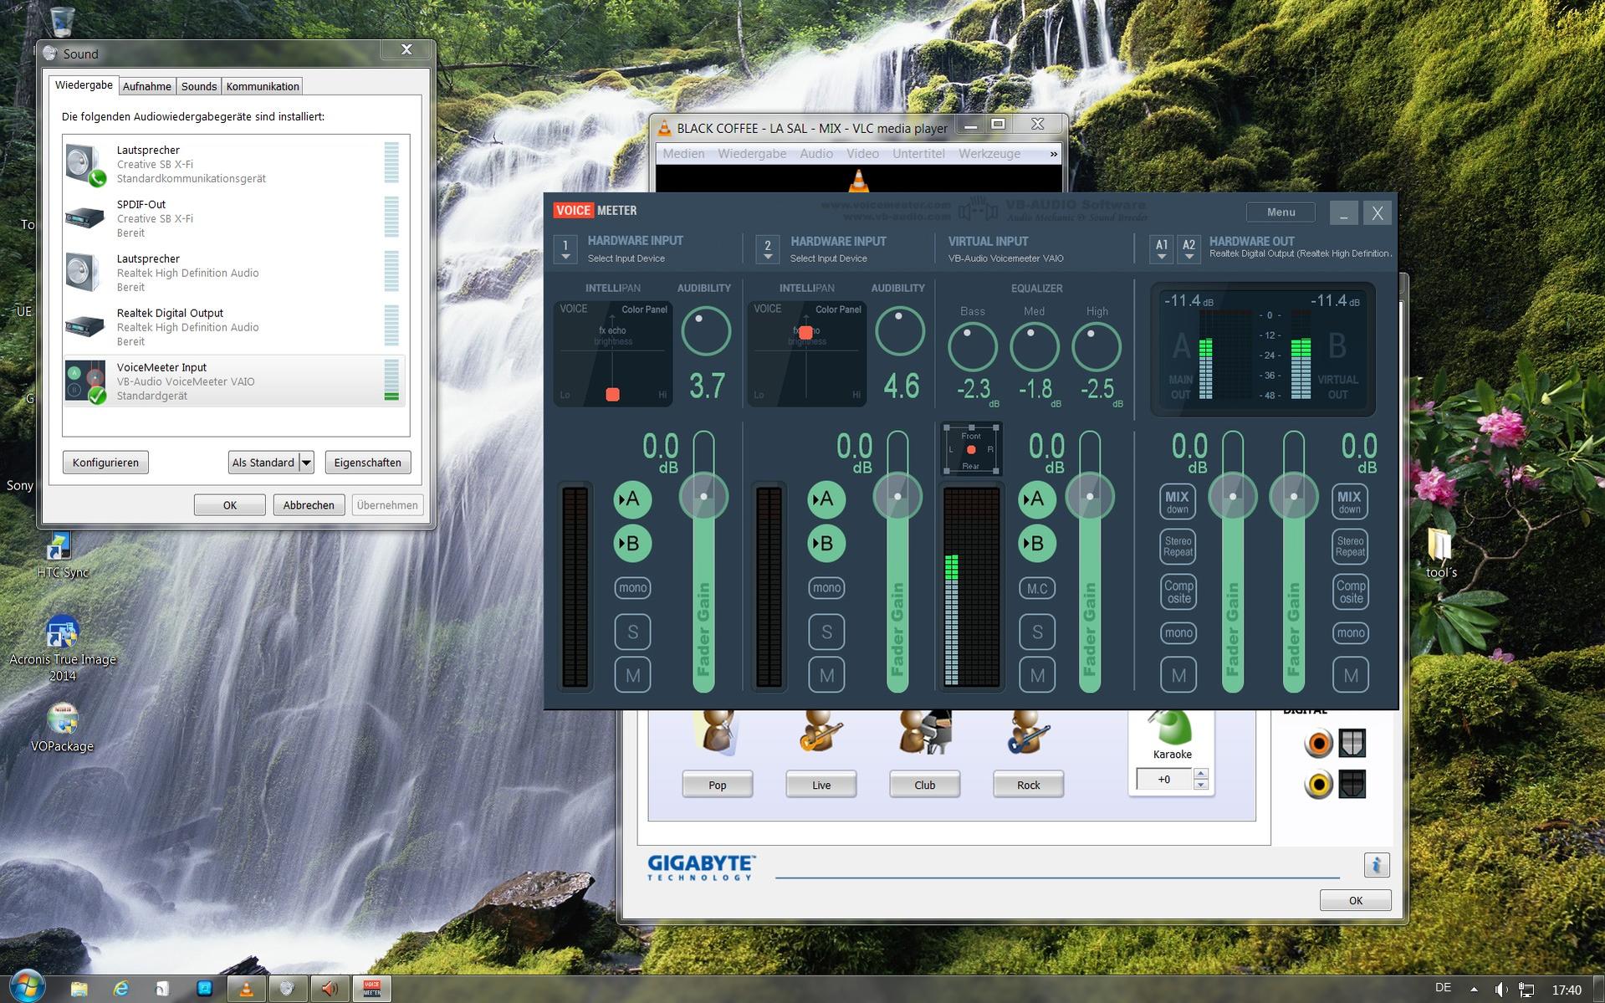Click the Virtual Input fader knob
Image resolution: width=1605 pixels, height=1003 pixels.
pyautogui.click(x=1090, y=496)
